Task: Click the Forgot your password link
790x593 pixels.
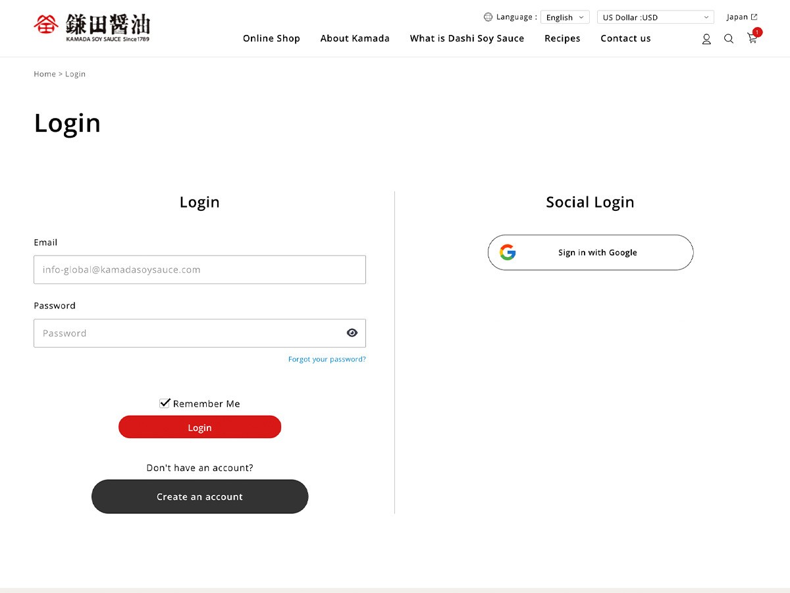Action: [327, 359]
